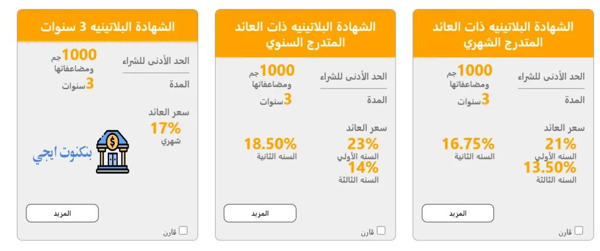The width and height of the screenshot is (600, 251).
Task: Click the بنكنوت ايجي watermark text
Action: coord(62,154)
